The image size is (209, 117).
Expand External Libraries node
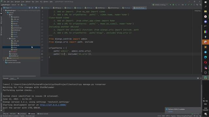pos(4,60)
